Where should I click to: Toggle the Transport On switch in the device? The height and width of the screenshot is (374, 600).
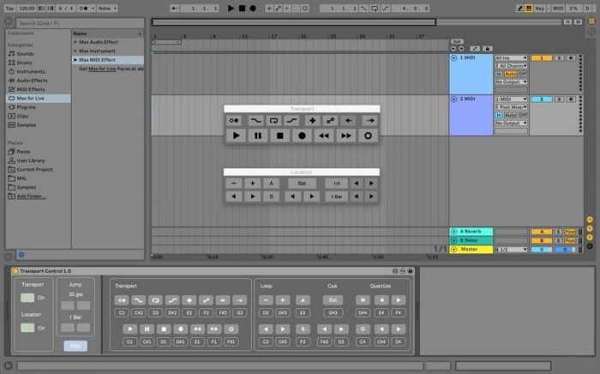tap(27, 297)
